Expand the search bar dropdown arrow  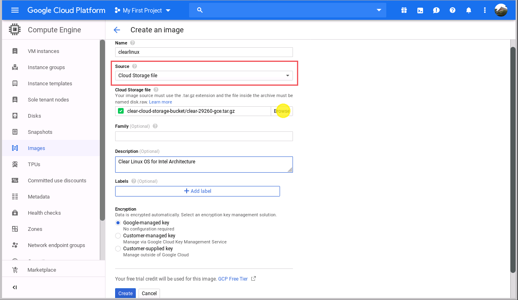(x=379, y=10)
